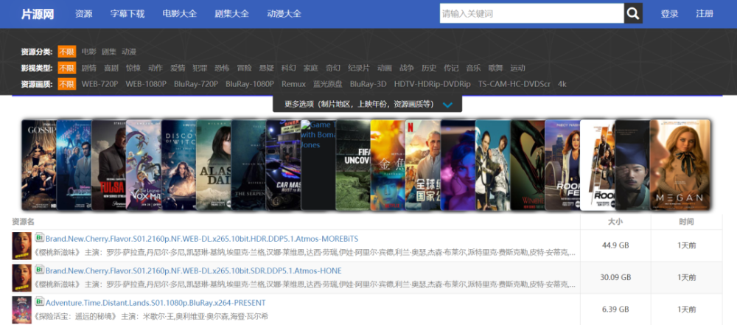This screenshot has height=325, width=737.
Task: Click the small thumbnail beside the MOREBiTS row
Action: [x=21, y=244]
